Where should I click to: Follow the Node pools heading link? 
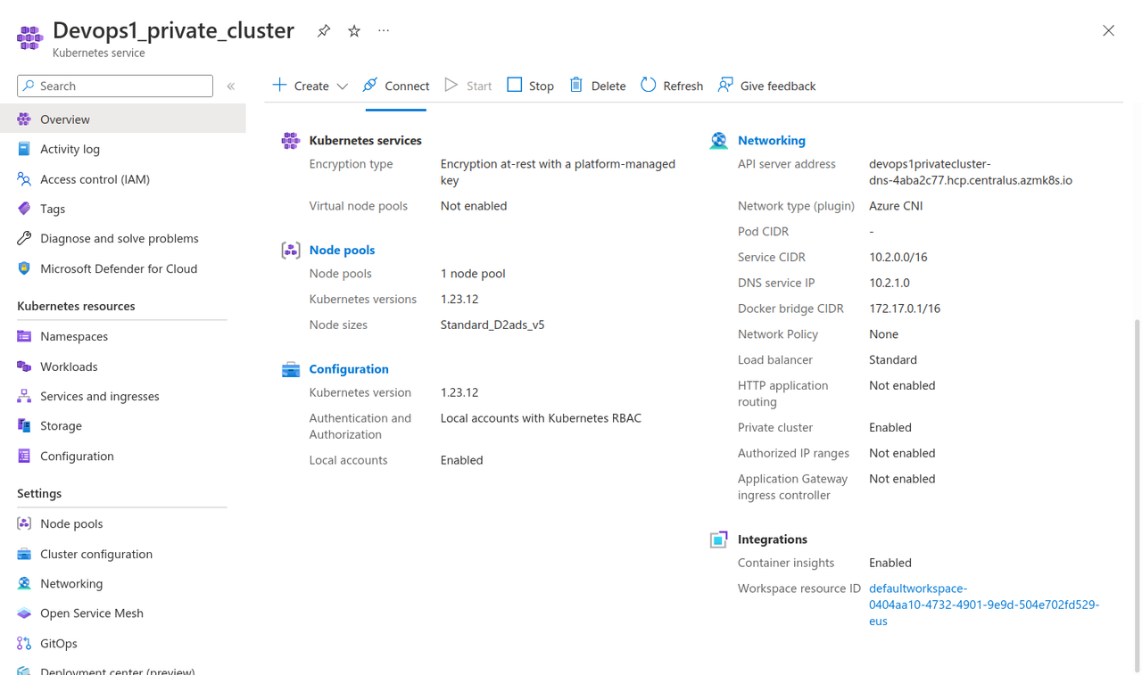(x=342, y=250)
